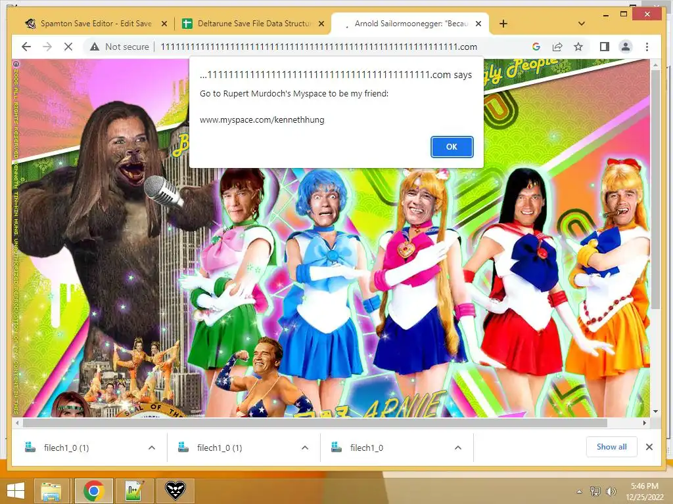Click the network tray icon

[x=595, y=492]
